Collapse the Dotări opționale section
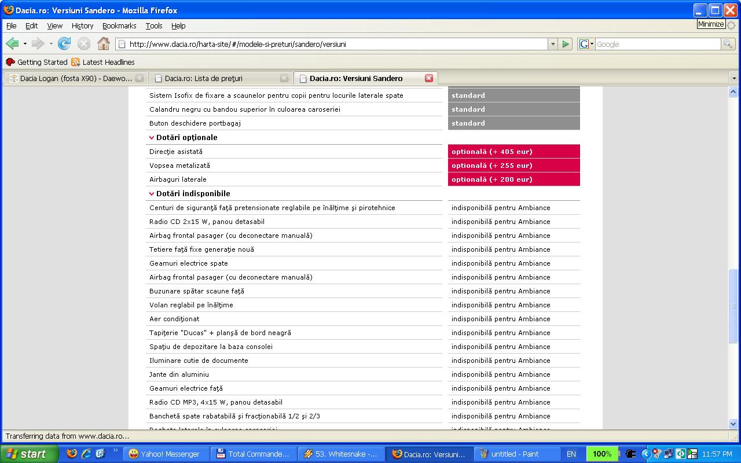 152,138
